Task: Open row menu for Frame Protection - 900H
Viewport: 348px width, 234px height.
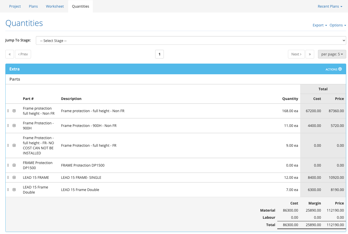Action: pos(8,126)
